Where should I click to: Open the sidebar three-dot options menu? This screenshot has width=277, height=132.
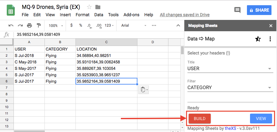[x=270, y=39]
